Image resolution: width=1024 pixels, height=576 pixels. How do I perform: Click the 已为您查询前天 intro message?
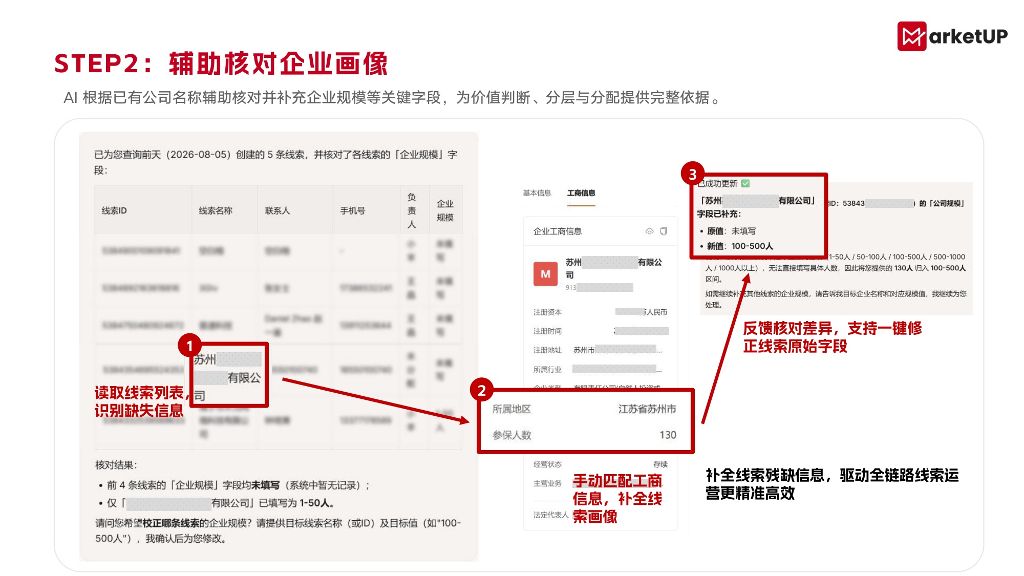(275, 162)
